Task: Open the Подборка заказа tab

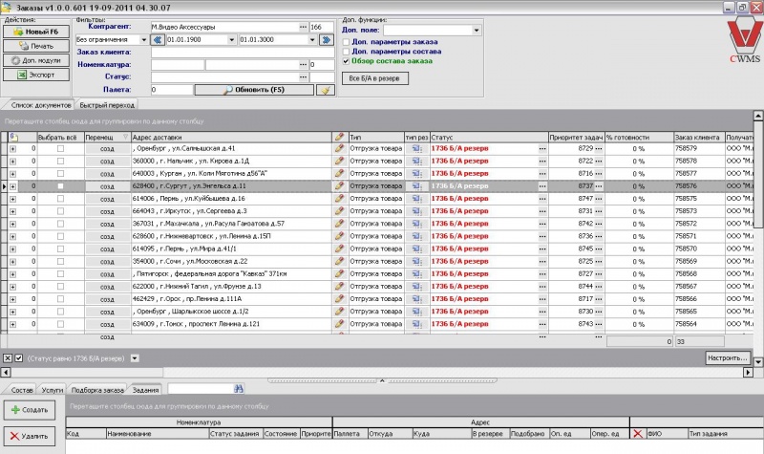Action: 97,390
